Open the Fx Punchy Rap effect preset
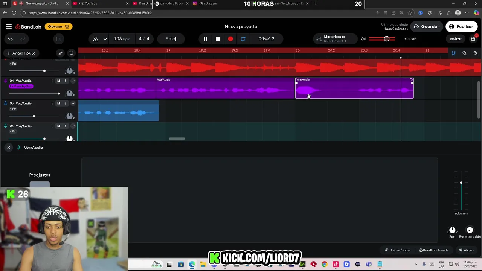The width and height of the screenshot is (482, 271). 21,86
